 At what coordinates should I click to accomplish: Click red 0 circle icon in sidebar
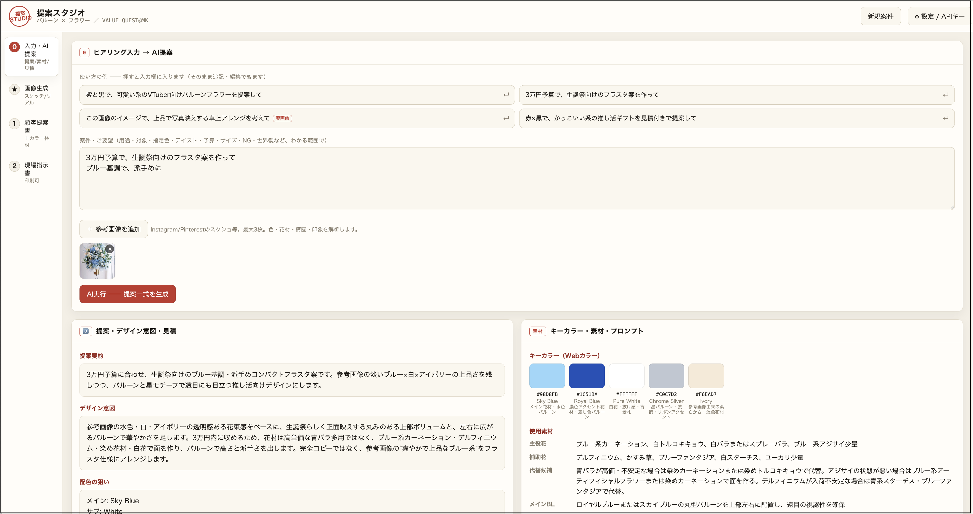point(14,47)
